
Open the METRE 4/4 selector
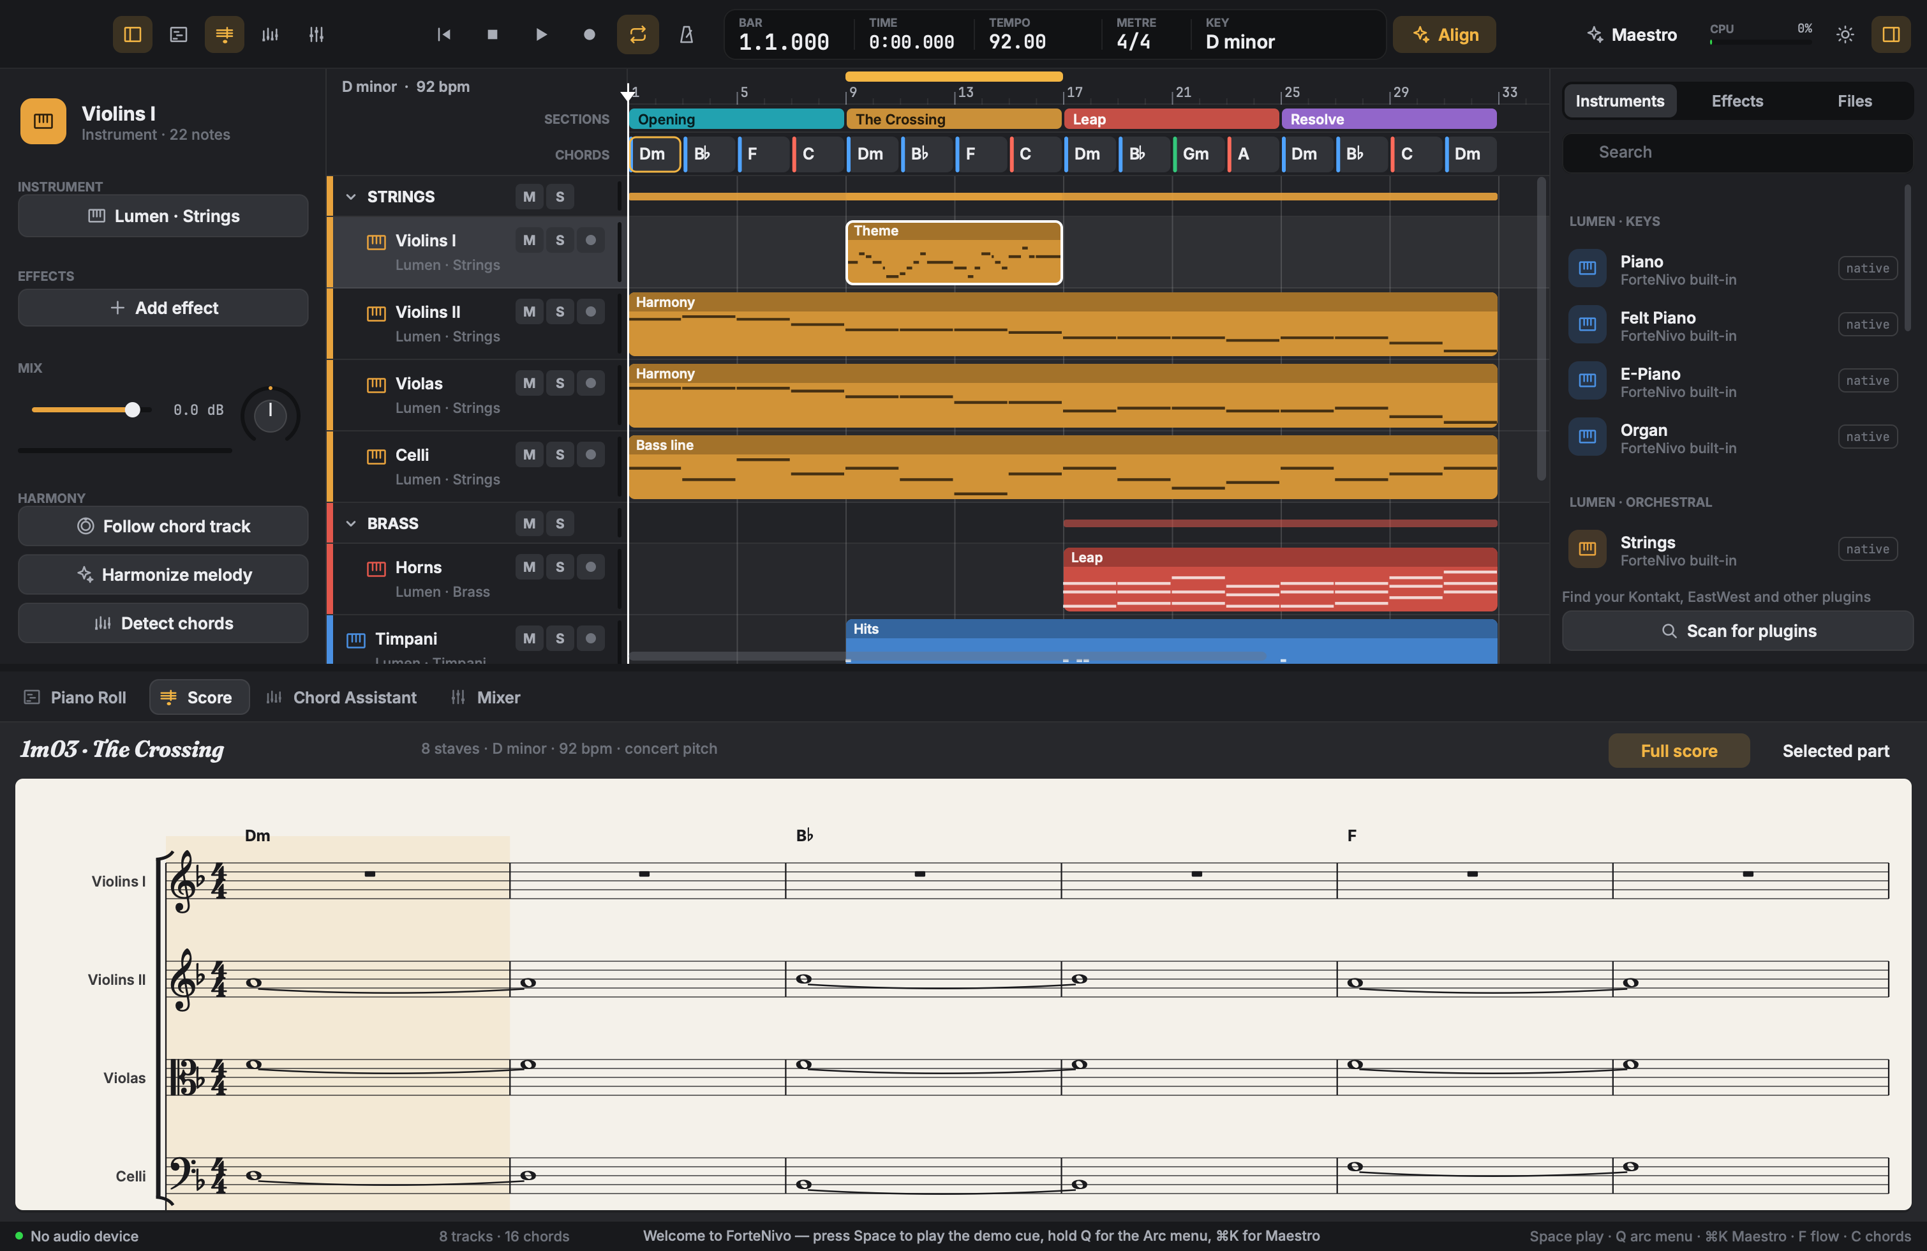click(x=1136, y=34)
